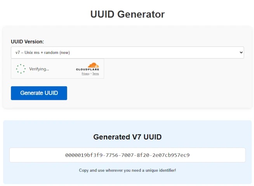
Task: Click the 'Copy and use wherever' hint text
Action: click(127, 170)
